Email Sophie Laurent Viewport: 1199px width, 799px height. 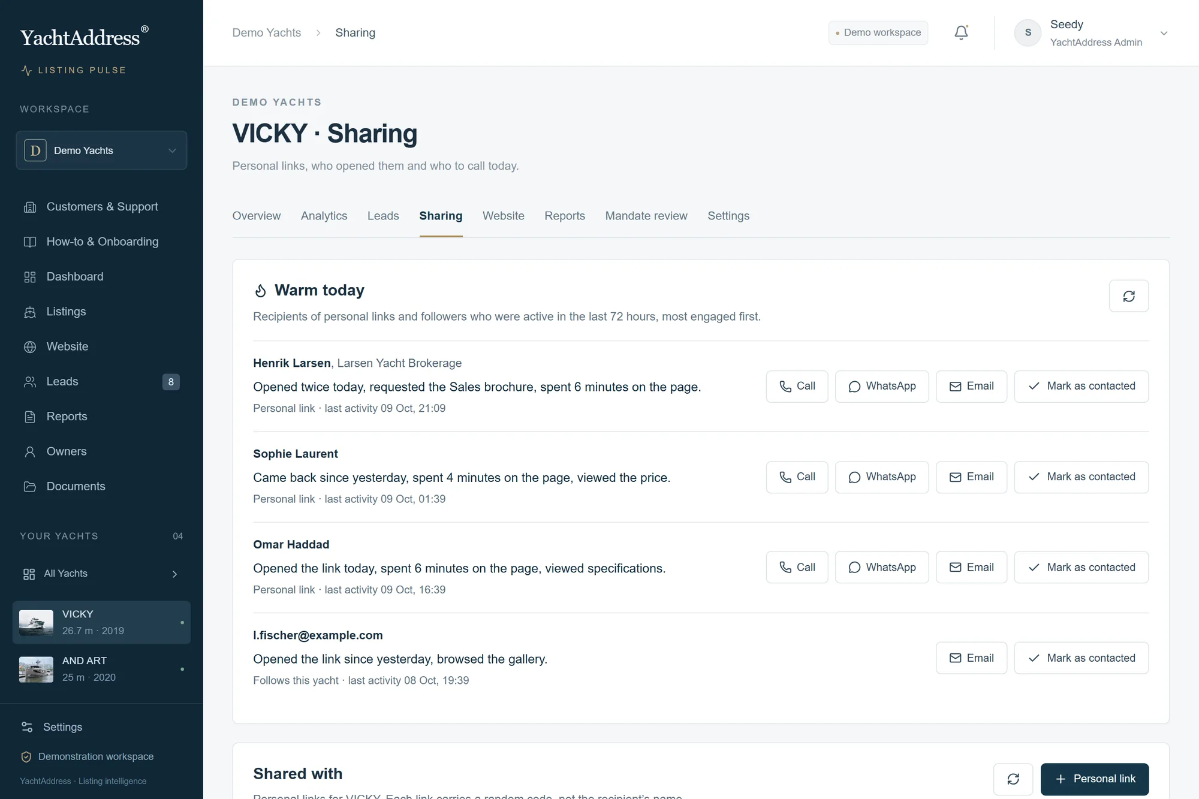click(x=971, y=477)
